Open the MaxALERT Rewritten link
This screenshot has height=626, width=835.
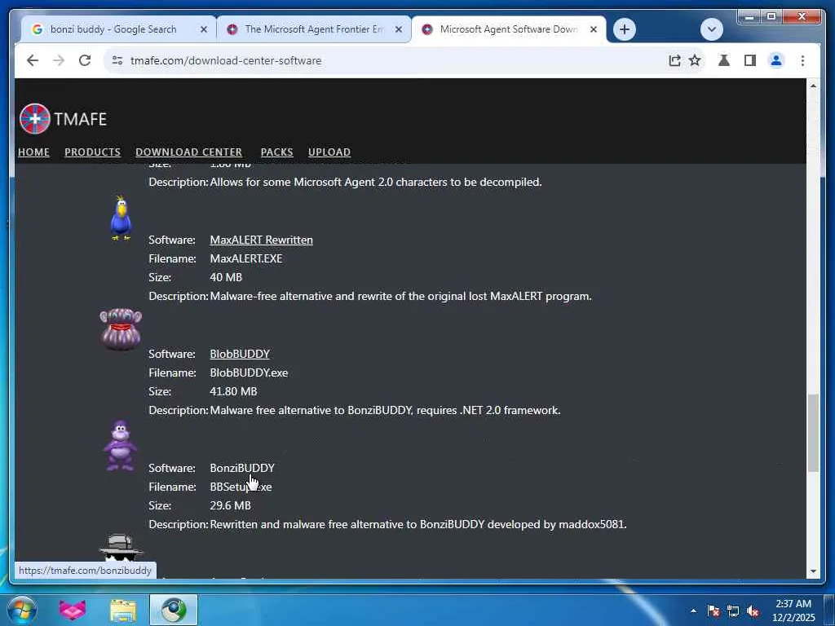[262, 240]
